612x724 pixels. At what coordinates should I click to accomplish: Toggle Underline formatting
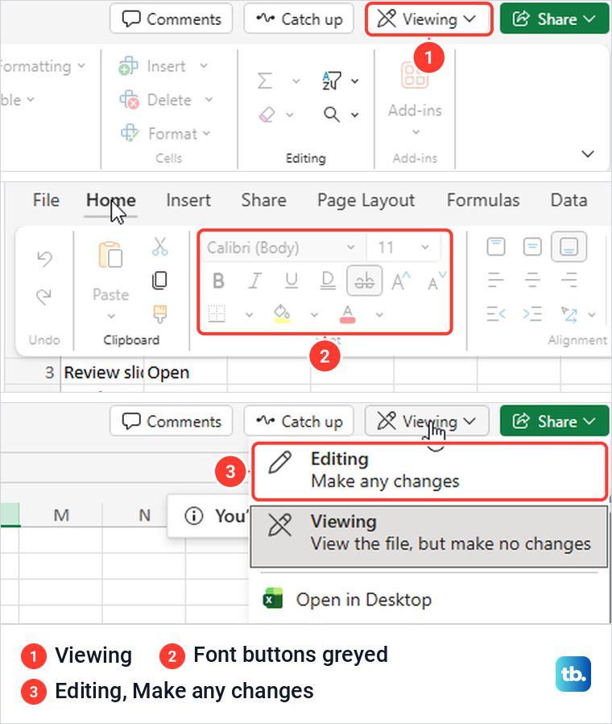(x=291, y=281)
